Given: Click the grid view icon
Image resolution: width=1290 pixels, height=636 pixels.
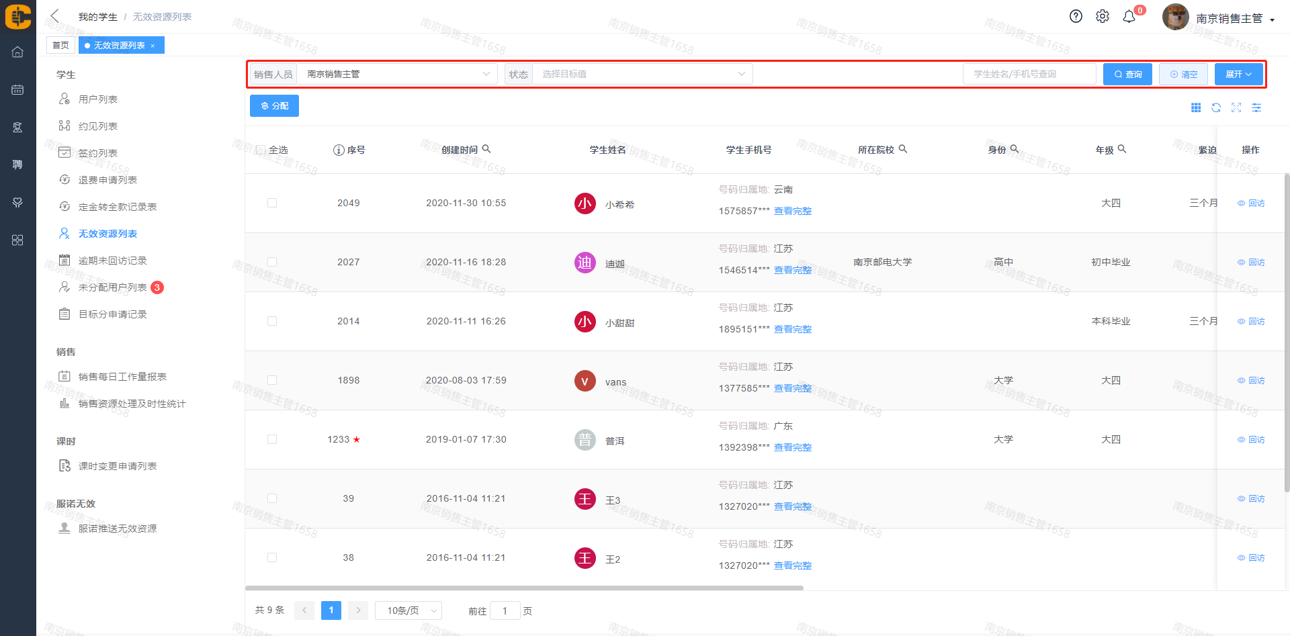Looking at the screenshot, I should click(x=1196, y=108).
